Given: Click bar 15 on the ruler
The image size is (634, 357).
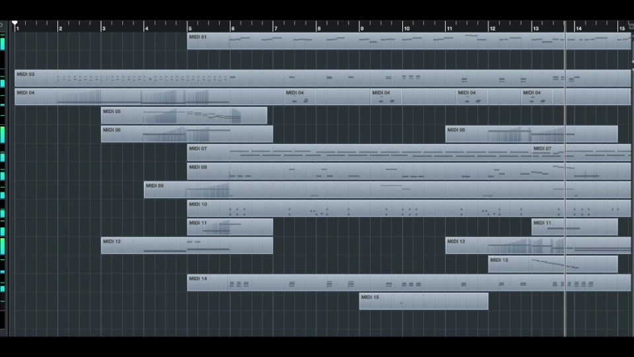Looking at the screenshot, I should [x=622, y=28].
